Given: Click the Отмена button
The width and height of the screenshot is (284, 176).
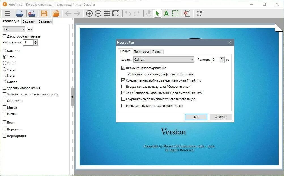Looking at the screenshot, I should point(220,117).
